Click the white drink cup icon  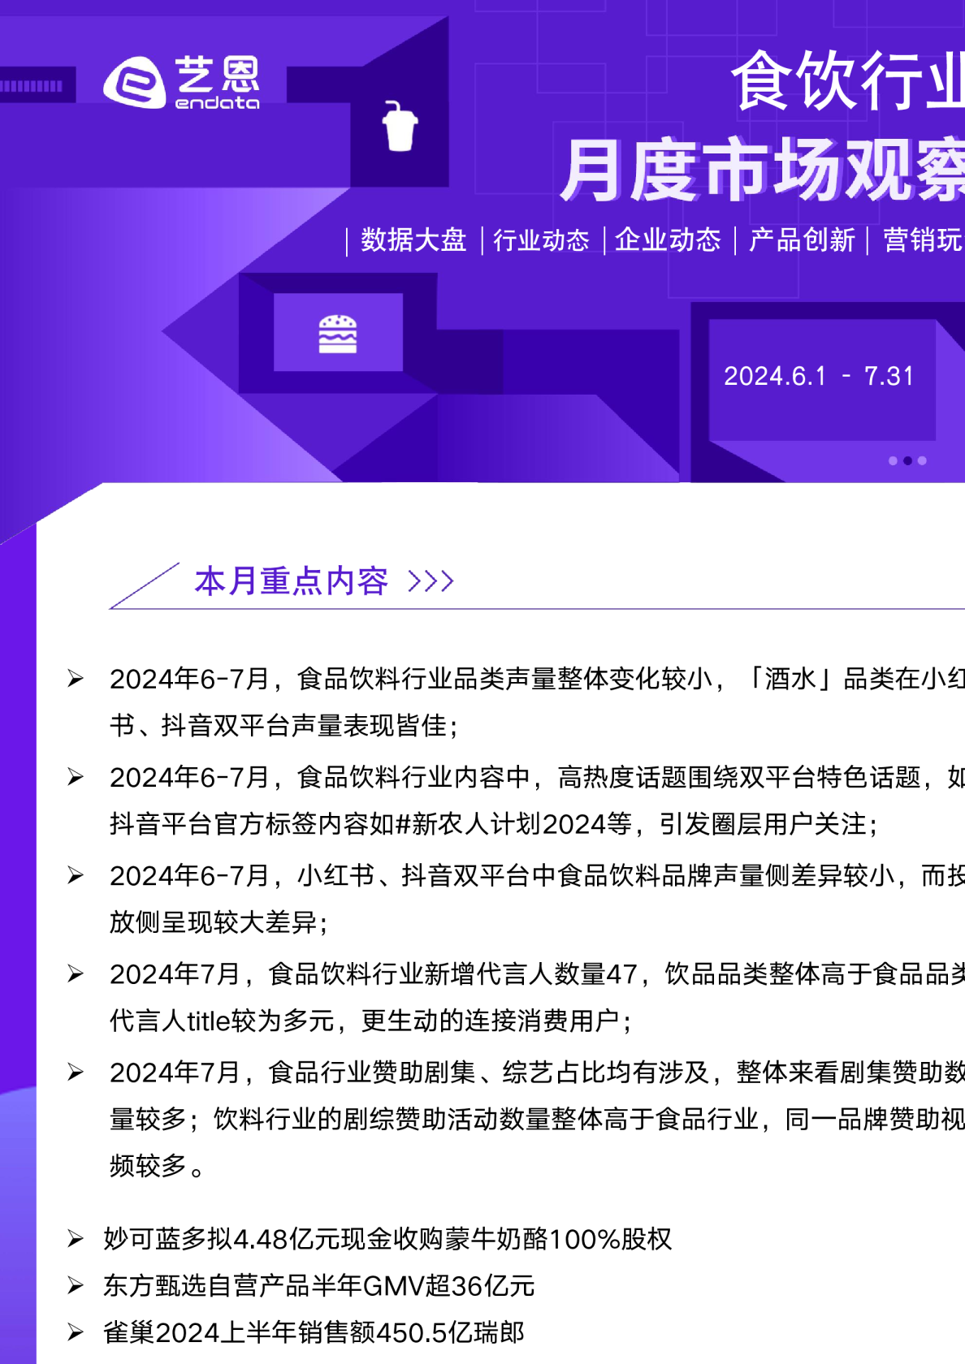[x=400, y=127]
